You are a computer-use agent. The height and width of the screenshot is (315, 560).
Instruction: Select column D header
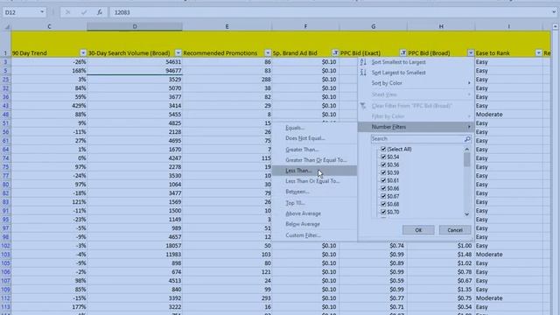135,27
